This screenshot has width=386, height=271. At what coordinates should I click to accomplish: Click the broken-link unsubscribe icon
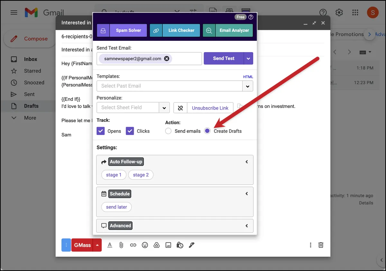pyautogui.click(x=180, y=108)
